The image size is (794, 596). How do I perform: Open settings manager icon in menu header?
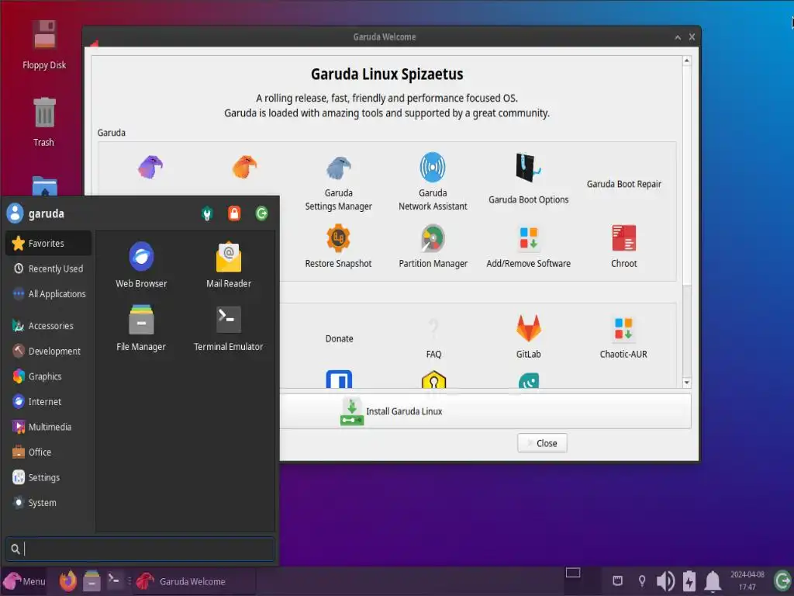[206, 213]
